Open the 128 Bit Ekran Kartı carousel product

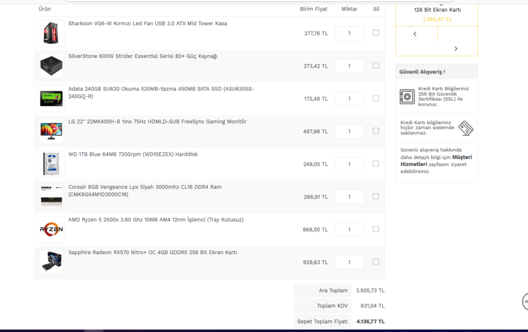tap(438, 10)
